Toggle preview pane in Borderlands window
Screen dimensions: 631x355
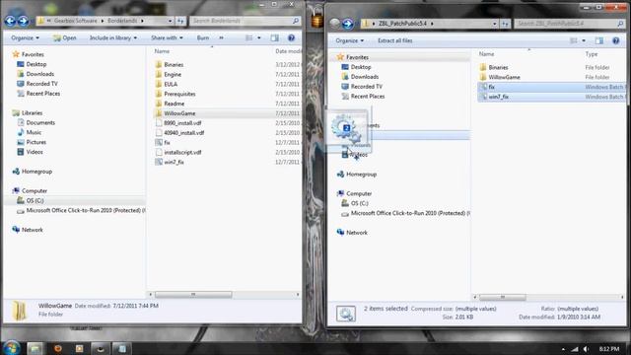click(x=274, y=37)
